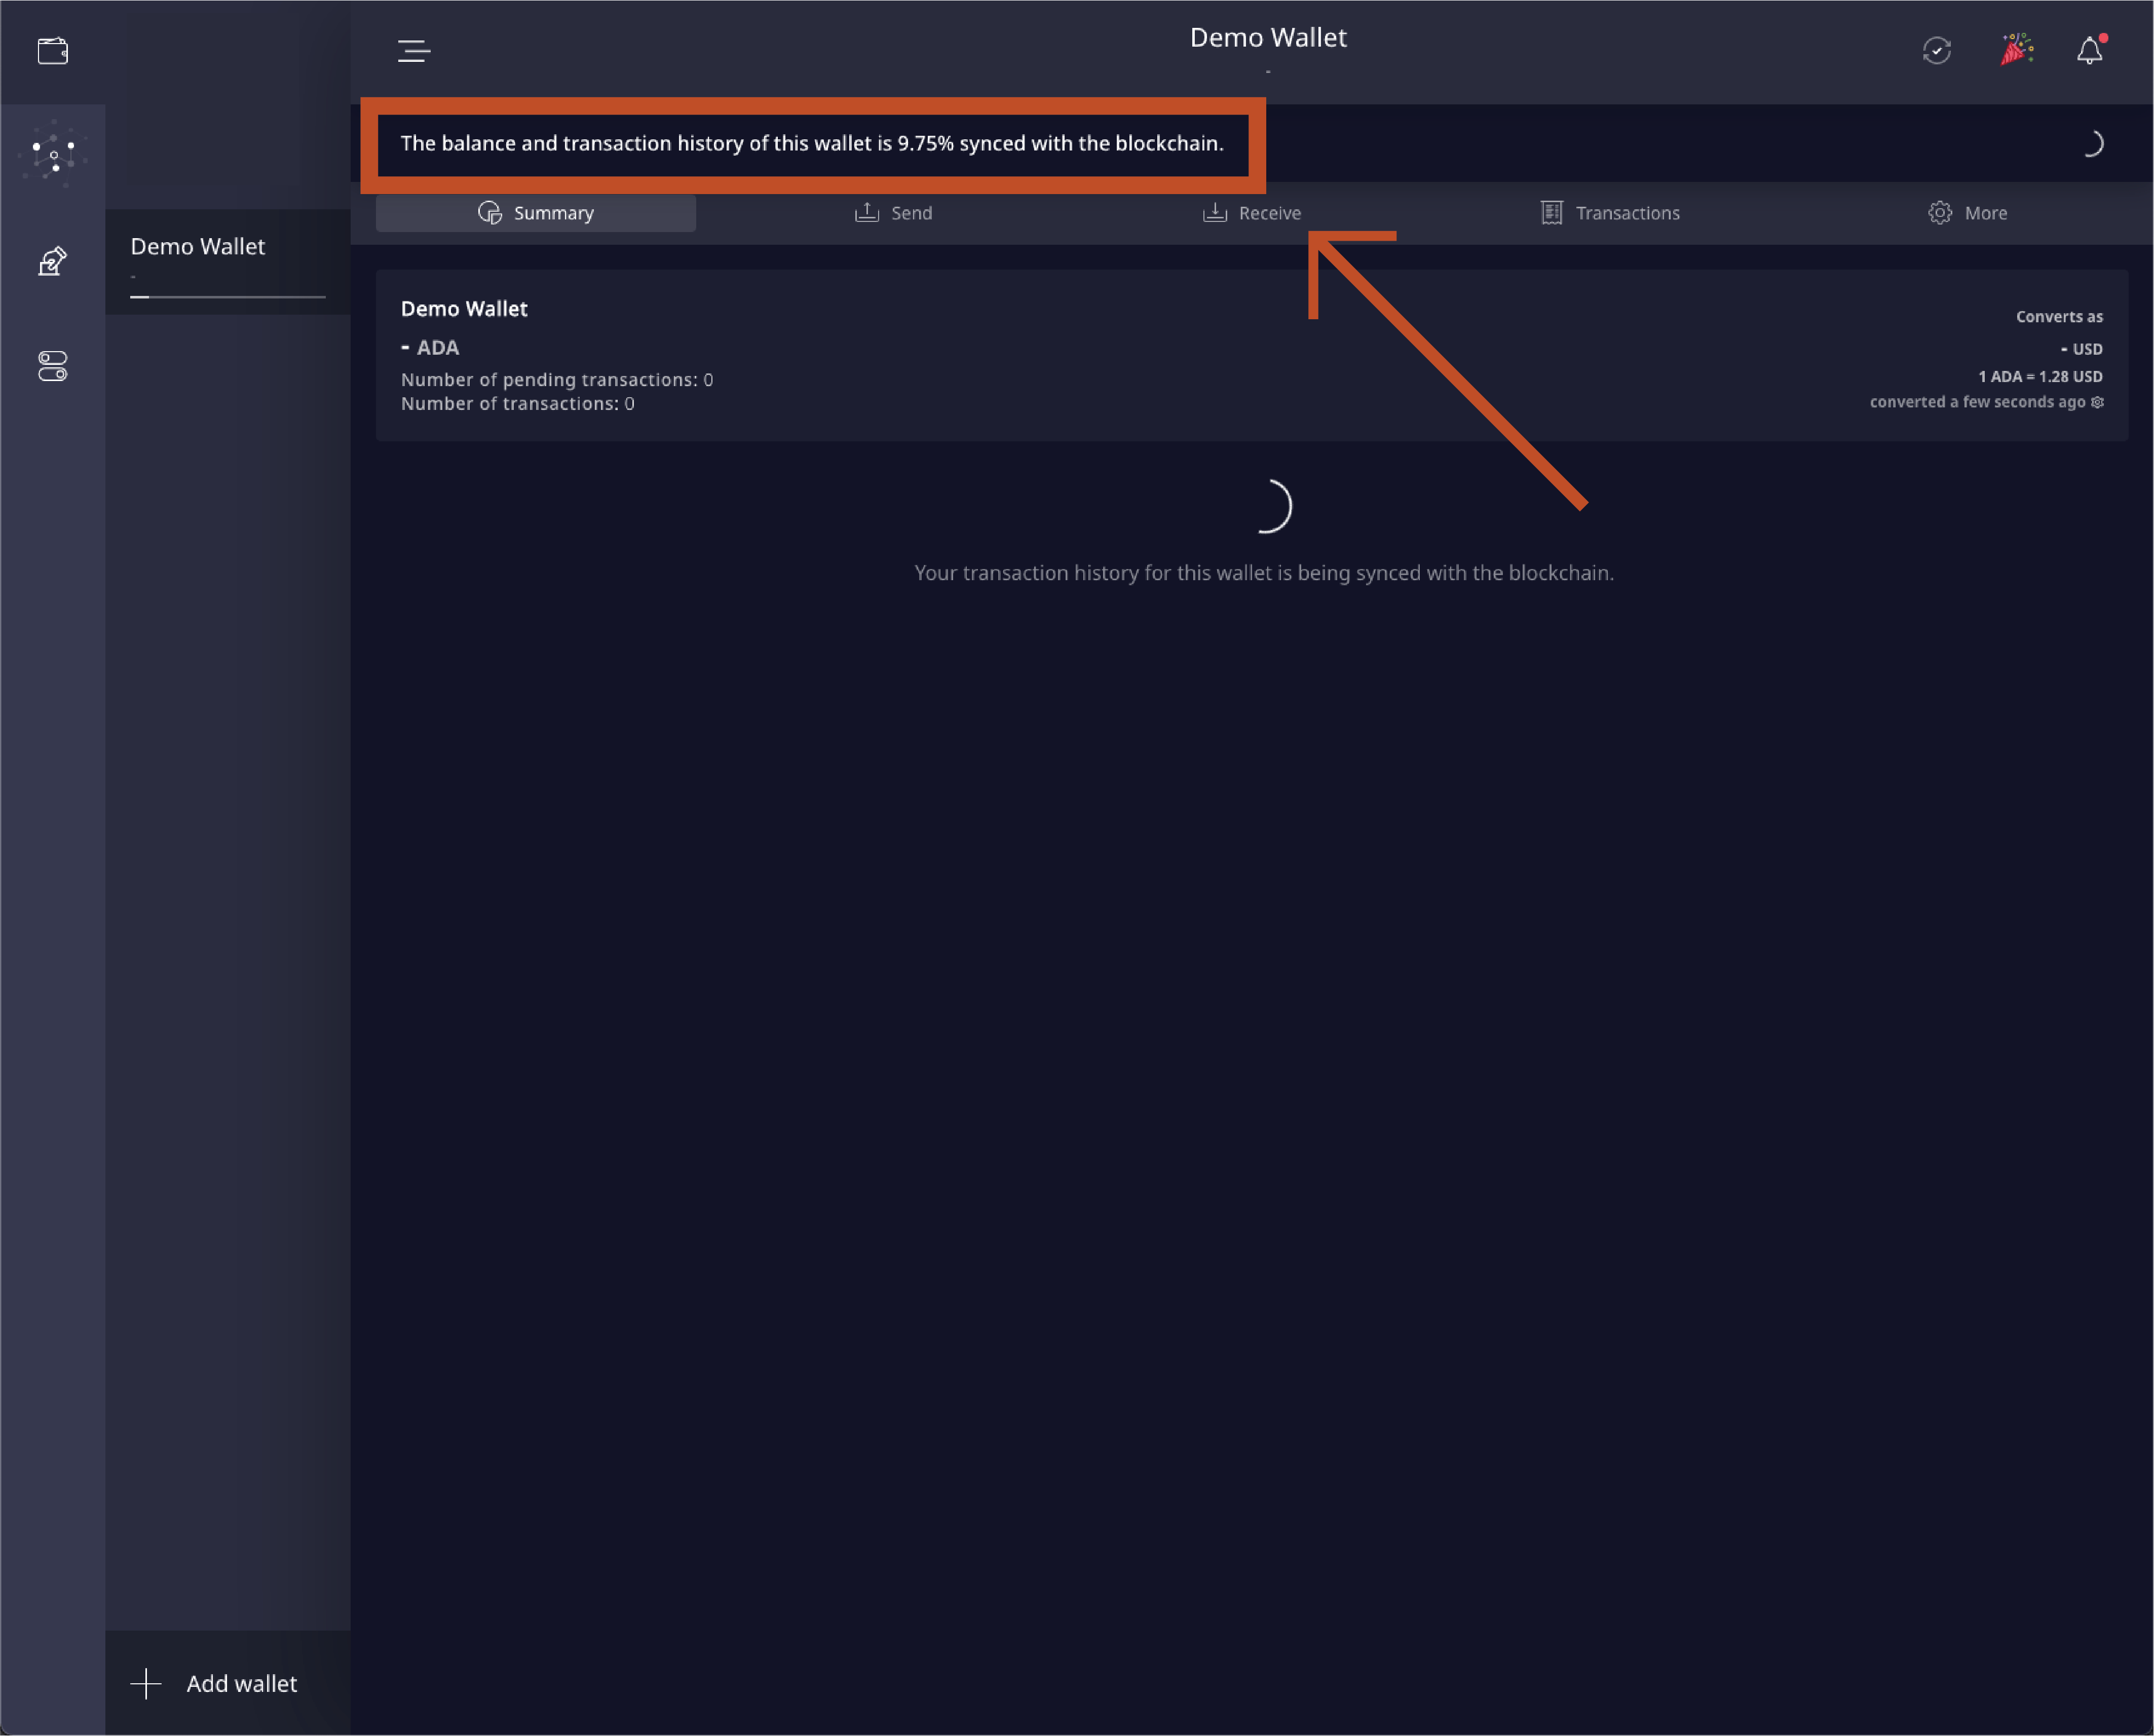Image resolution: width=2154 pixels, height=1736 pixels.
Task: Open the stake pools network icon
Action: click(53, 155)
